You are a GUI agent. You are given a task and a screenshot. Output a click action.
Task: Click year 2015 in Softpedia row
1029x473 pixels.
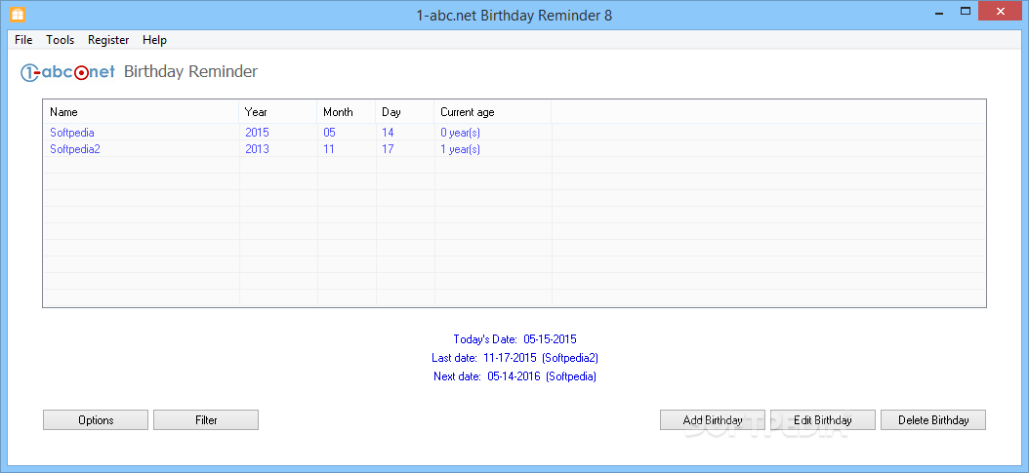tap(258, 133)
